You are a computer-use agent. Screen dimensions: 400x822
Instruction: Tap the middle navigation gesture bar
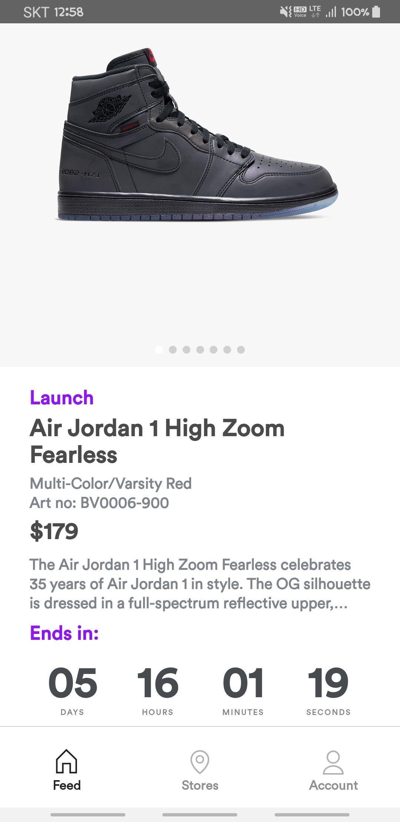pyautogui.click(x=200, y=815)
